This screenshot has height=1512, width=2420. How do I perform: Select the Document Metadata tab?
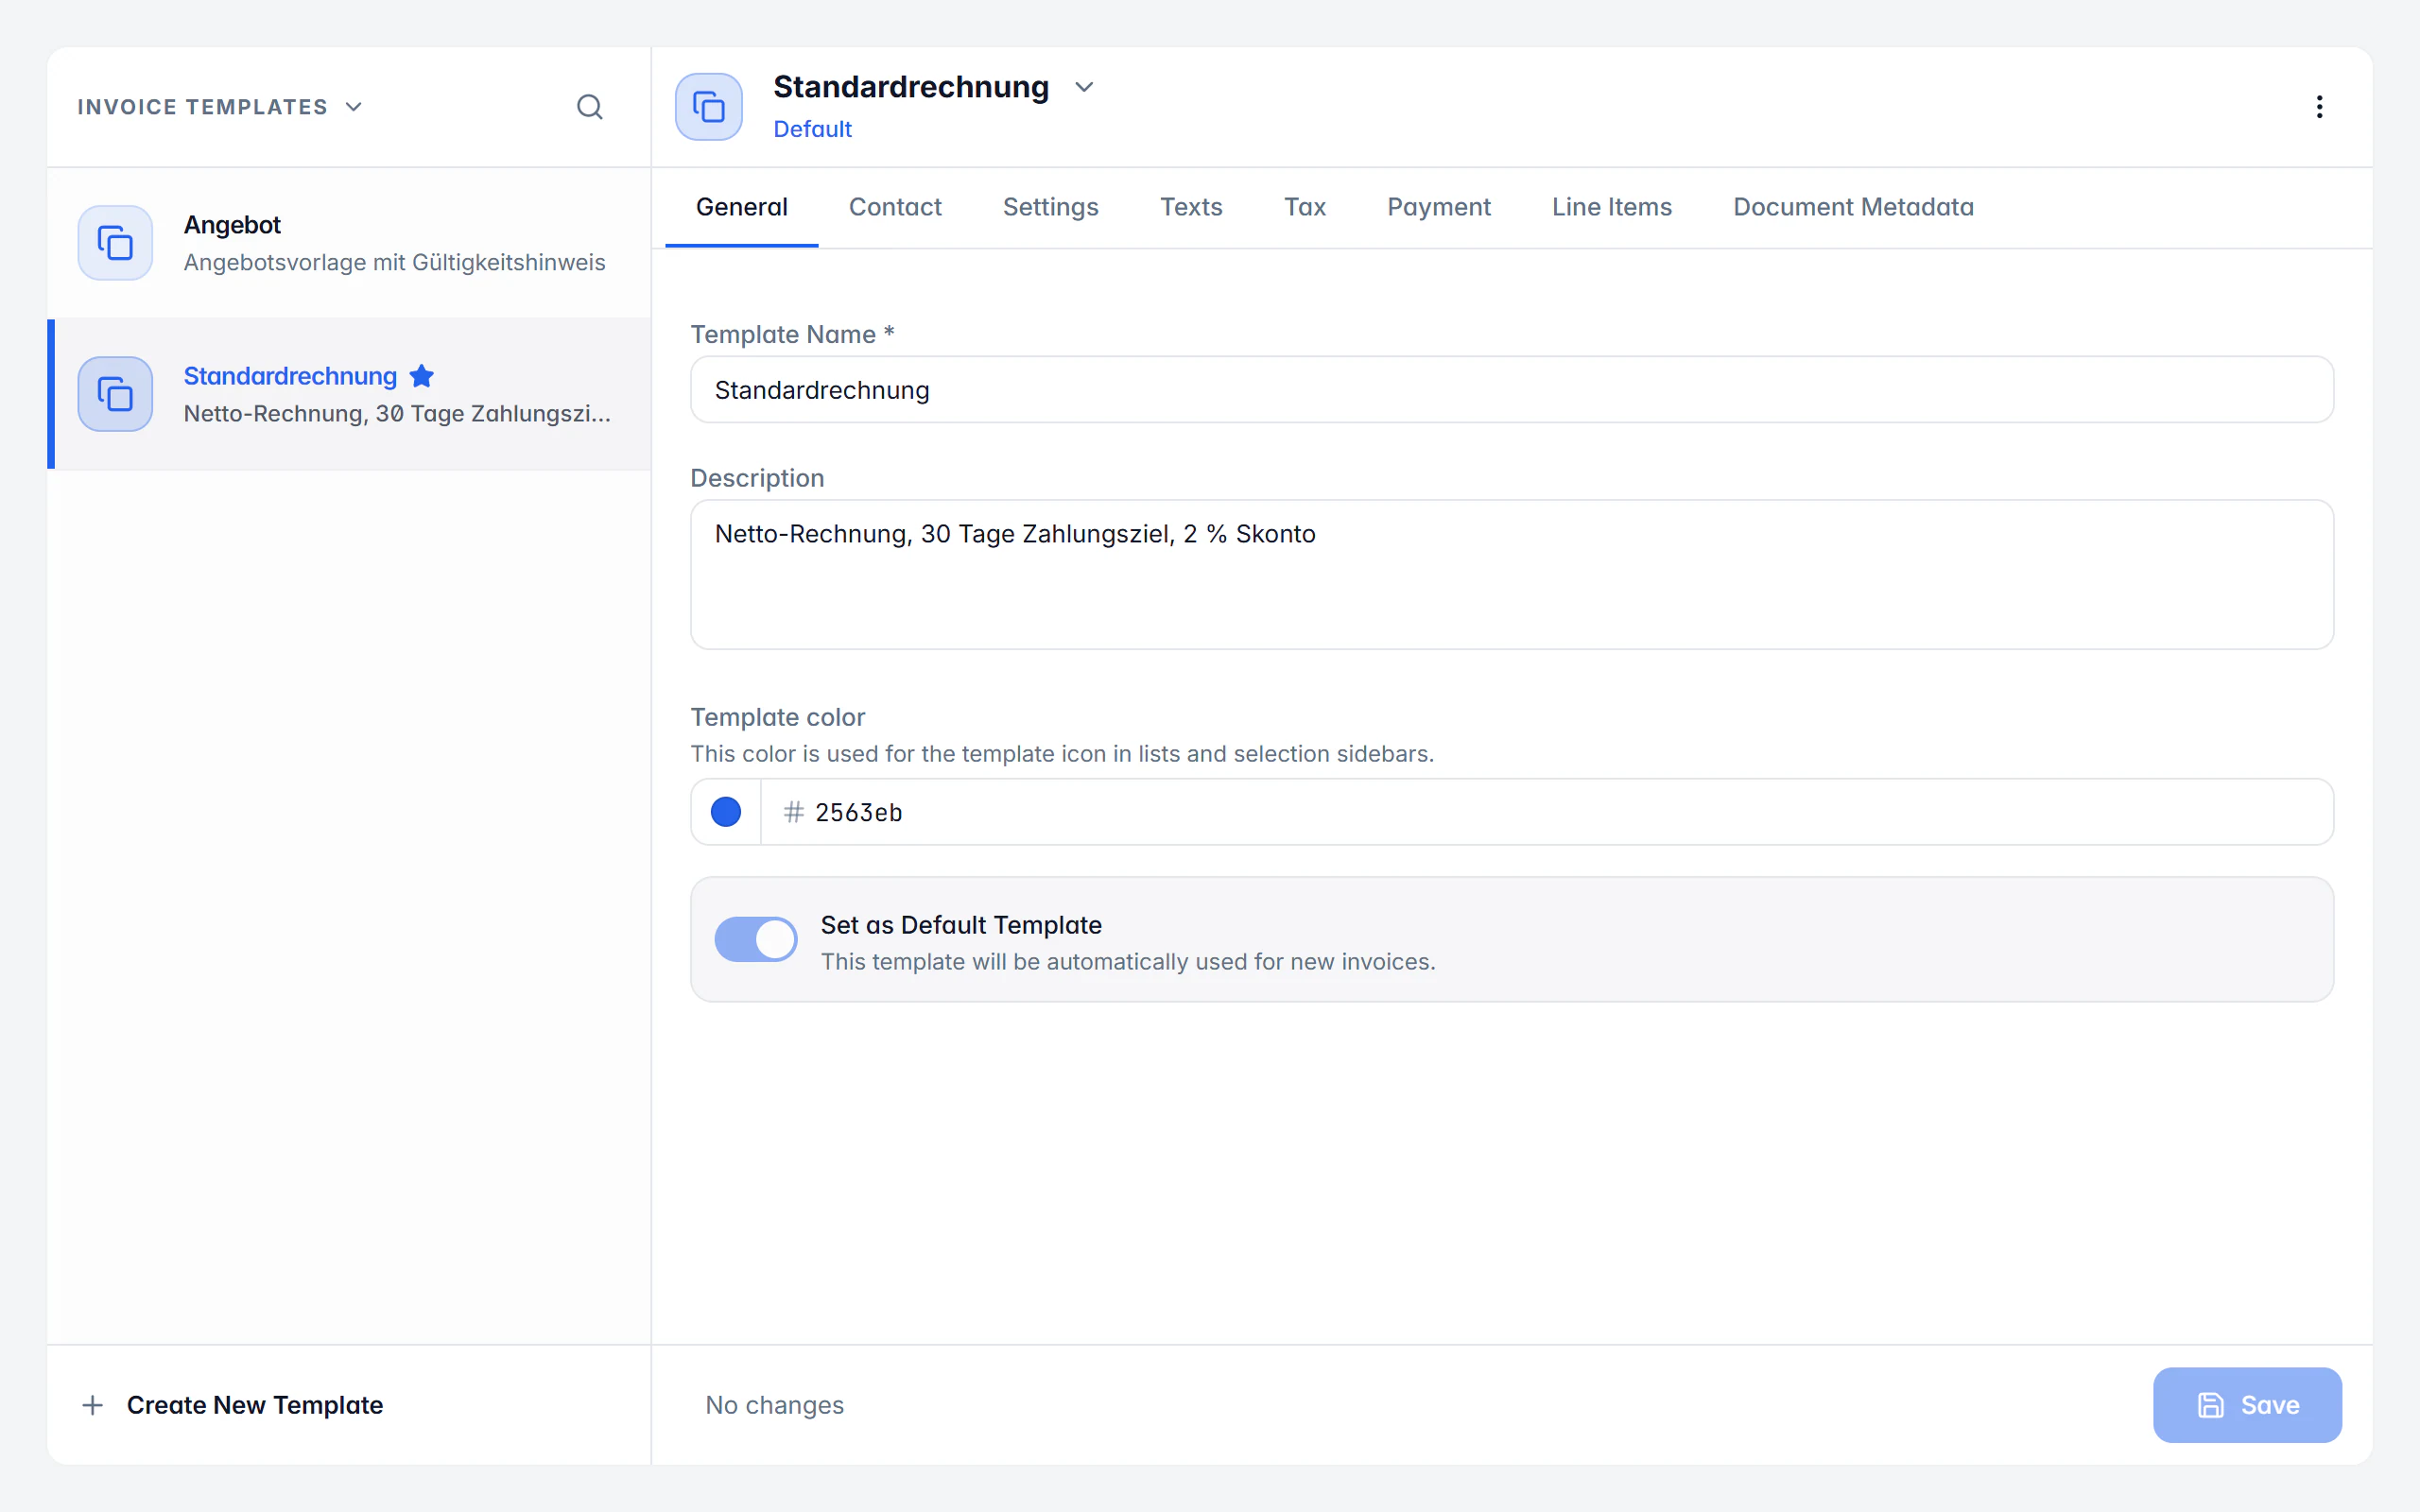point(1853,207)
